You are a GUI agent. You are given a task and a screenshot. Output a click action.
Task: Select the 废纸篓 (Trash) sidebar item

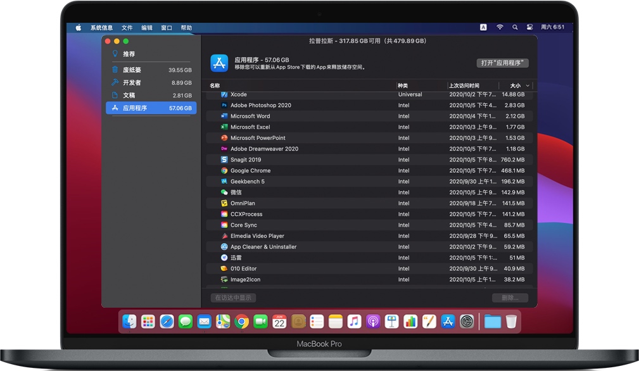pos(132,70)
